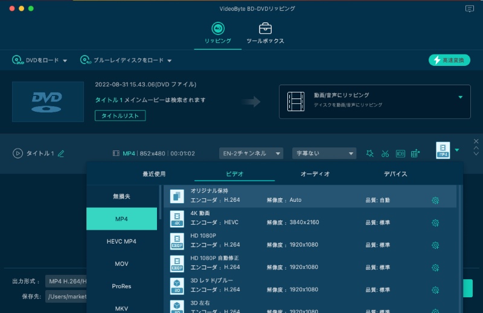Open settings gear for オリジナル保持 preset
Image resolution: width=483 pixels, height=313 pixels.
pos(435,201)
